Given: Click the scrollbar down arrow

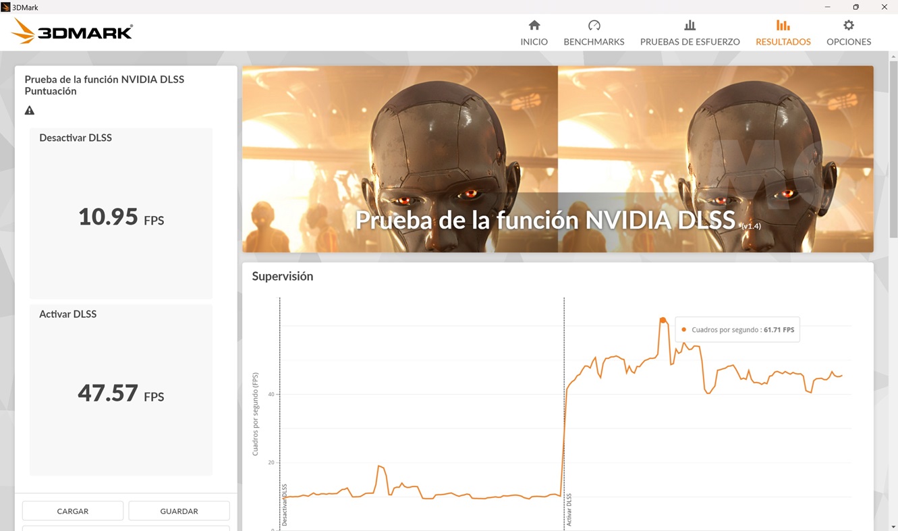Looking at the screenshot, I should click(x=893, y=526).
